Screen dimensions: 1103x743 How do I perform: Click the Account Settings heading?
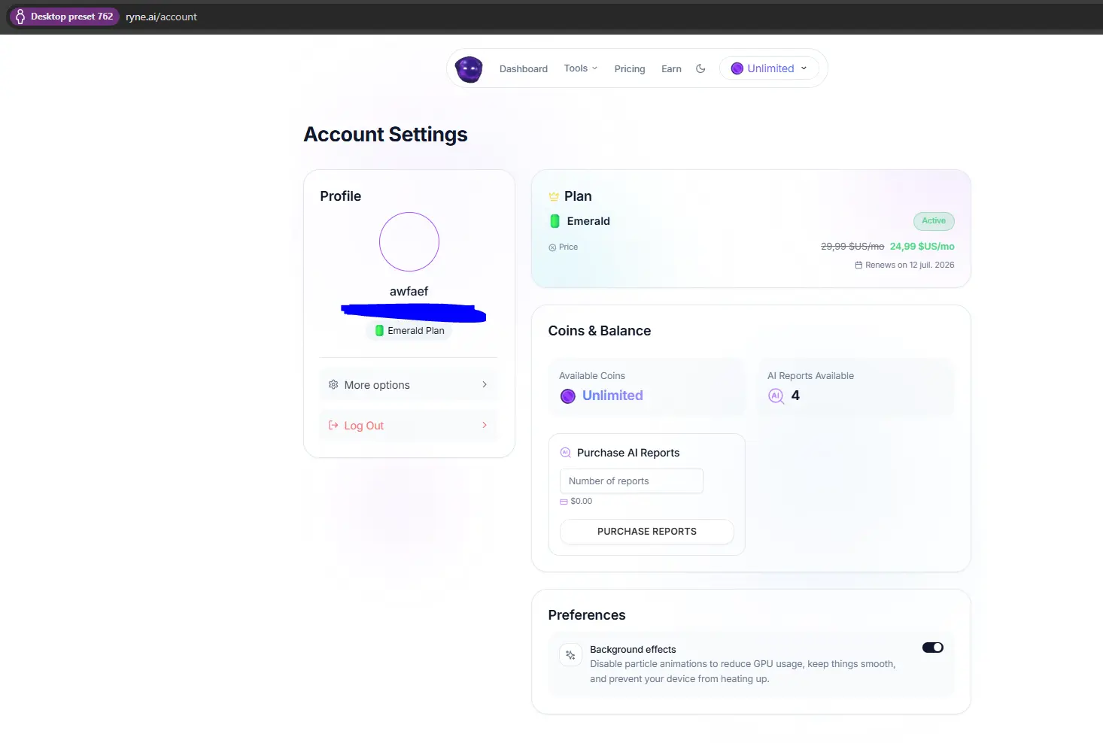point(385,135)
